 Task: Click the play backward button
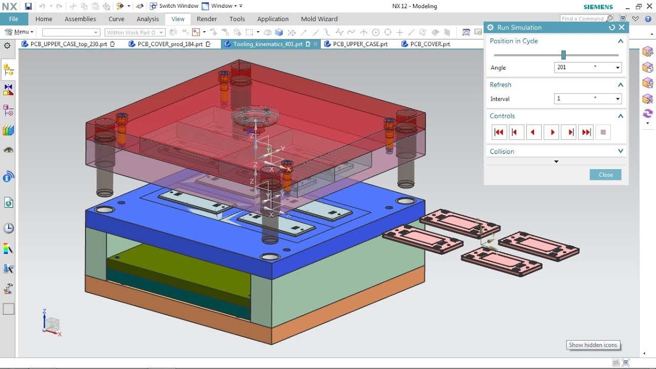point(533,132)
